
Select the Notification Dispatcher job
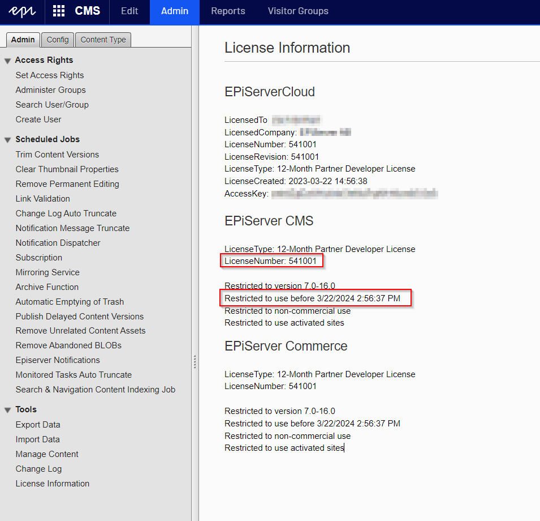click(x=58, y=243)
